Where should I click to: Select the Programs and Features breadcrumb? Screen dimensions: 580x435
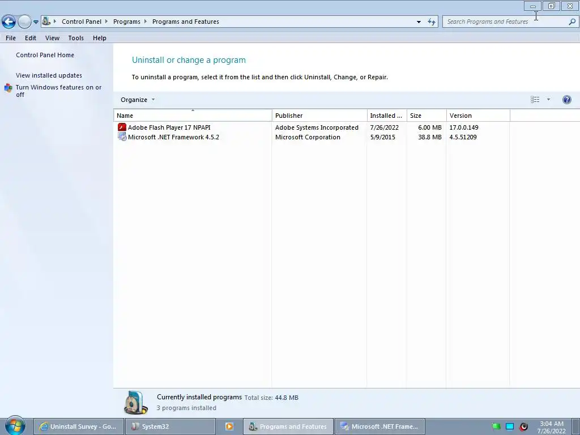pyautogui.click(x=186, y=22)
